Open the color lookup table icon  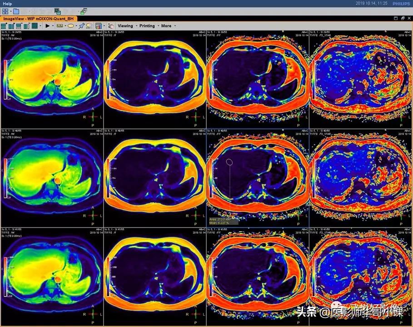99,26
